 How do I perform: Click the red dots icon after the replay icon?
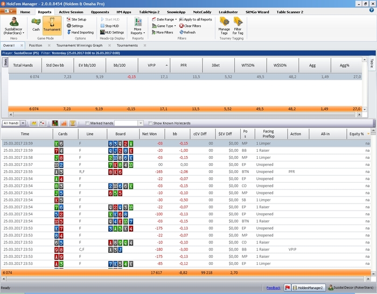(x=43, y=123)
